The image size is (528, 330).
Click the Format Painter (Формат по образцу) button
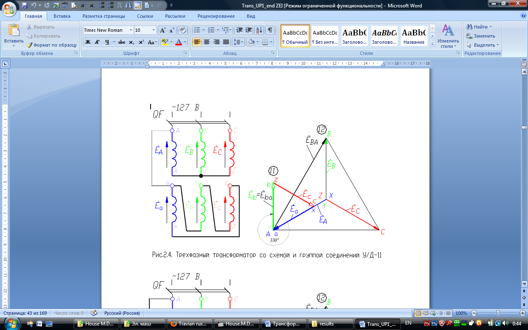(x=52, y=45)
